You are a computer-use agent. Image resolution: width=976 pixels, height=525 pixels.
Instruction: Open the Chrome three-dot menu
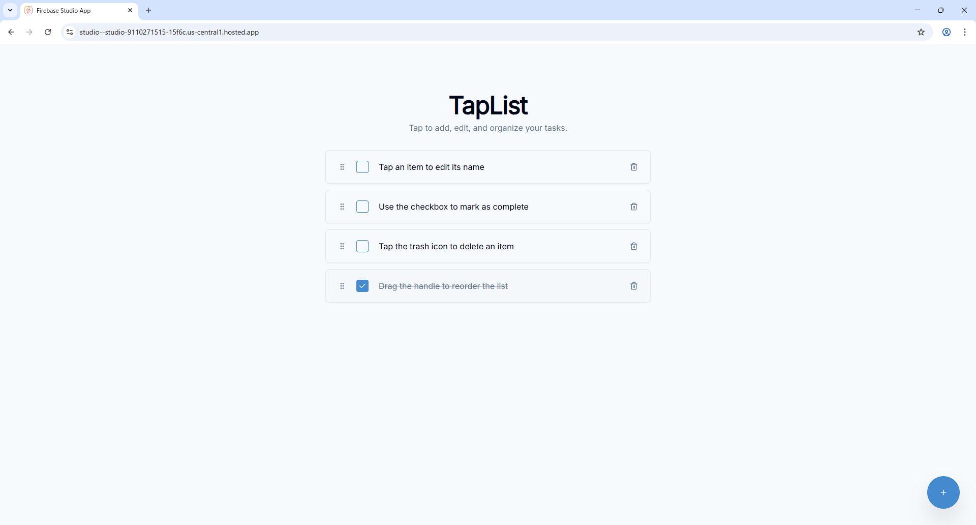(x=965, y=32)
